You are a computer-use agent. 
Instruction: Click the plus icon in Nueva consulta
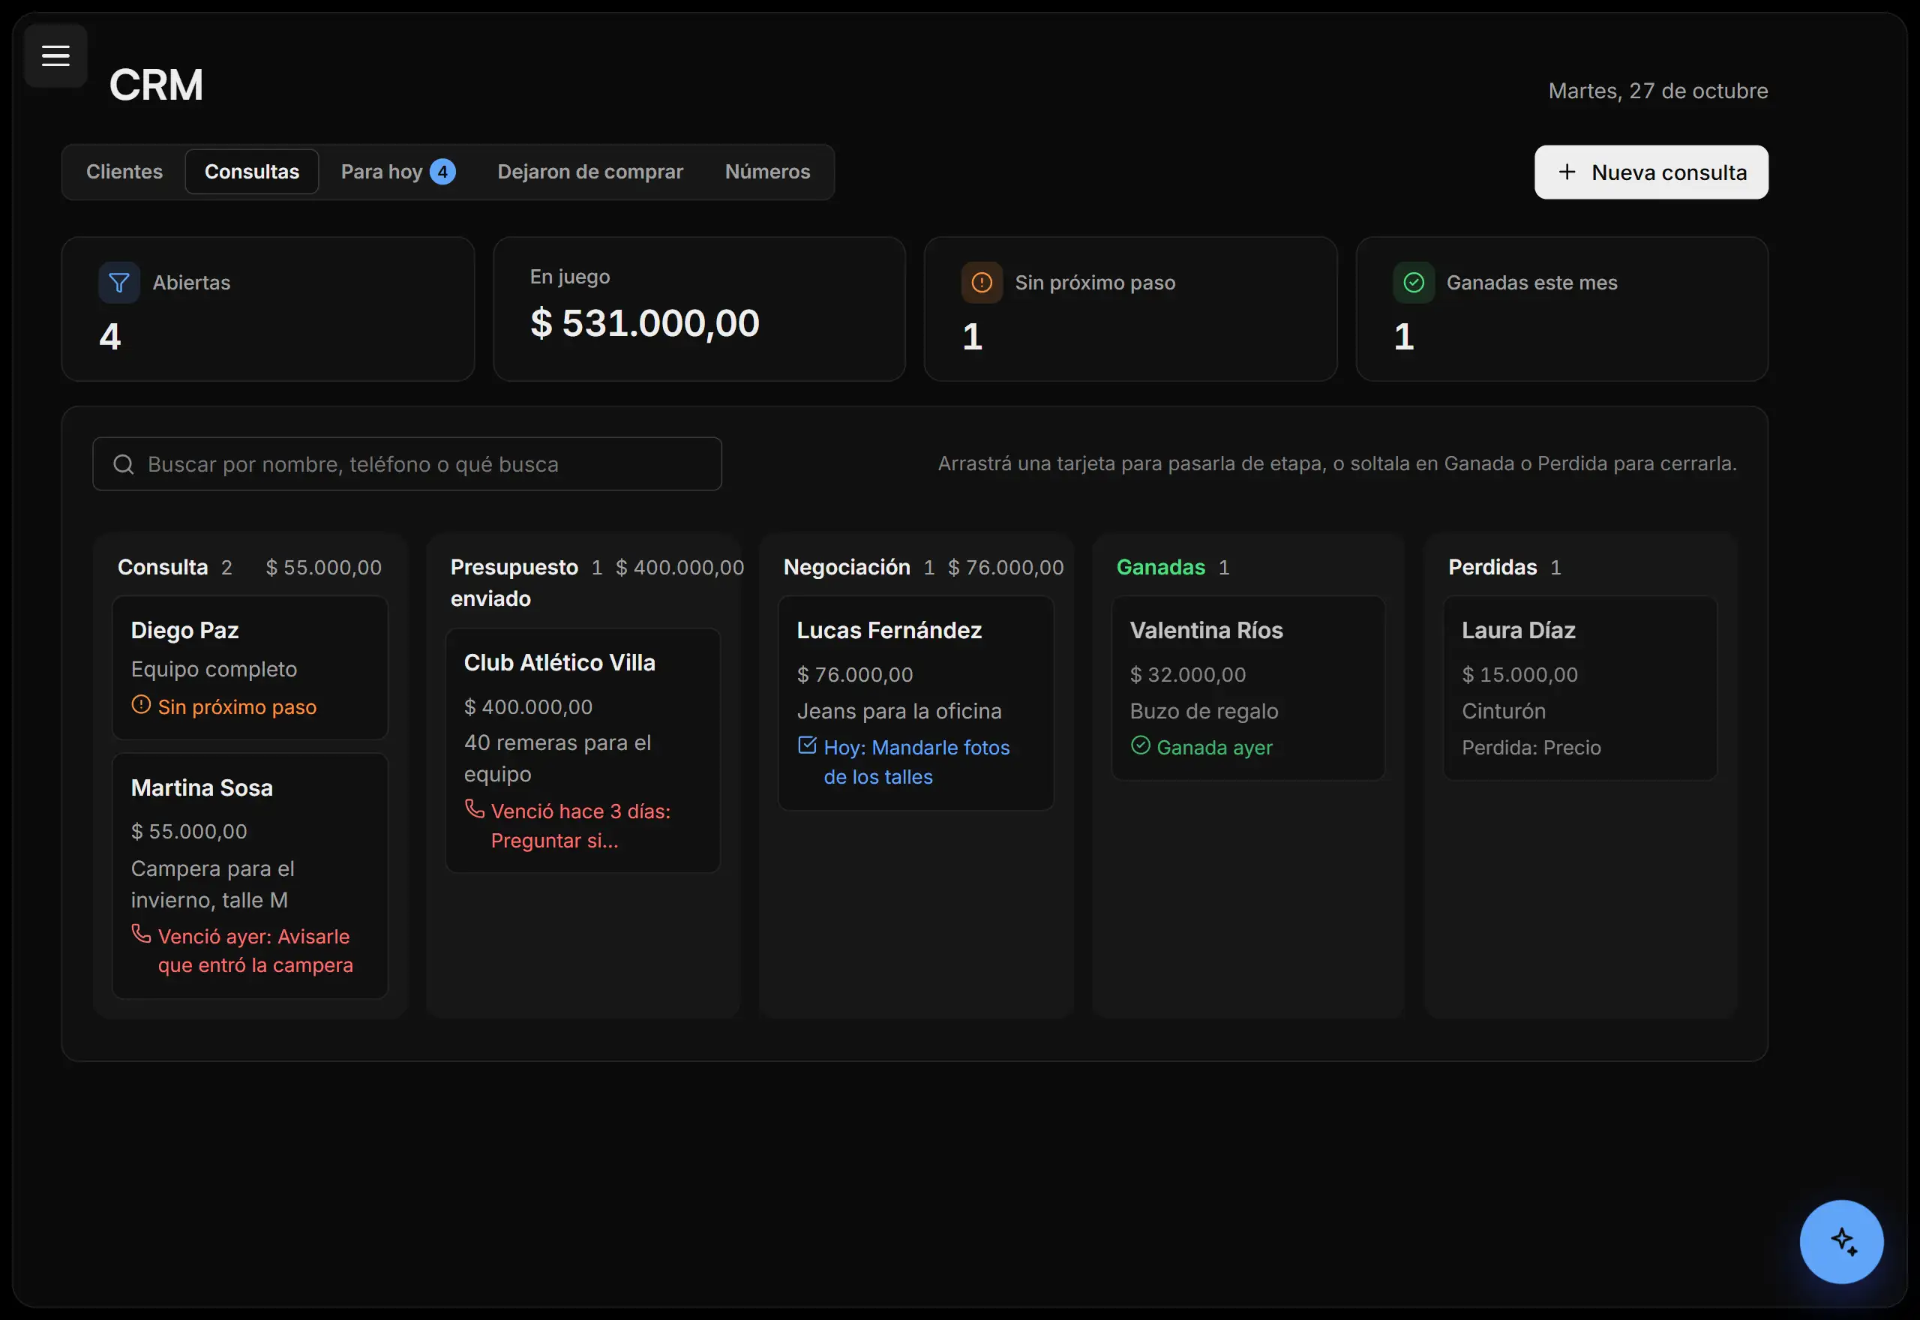tap(1567, 172)
